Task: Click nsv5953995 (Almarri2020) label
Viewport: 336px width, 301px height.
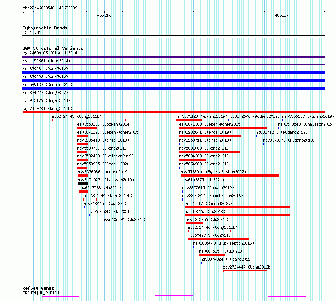Action: [x=104, y=164]
